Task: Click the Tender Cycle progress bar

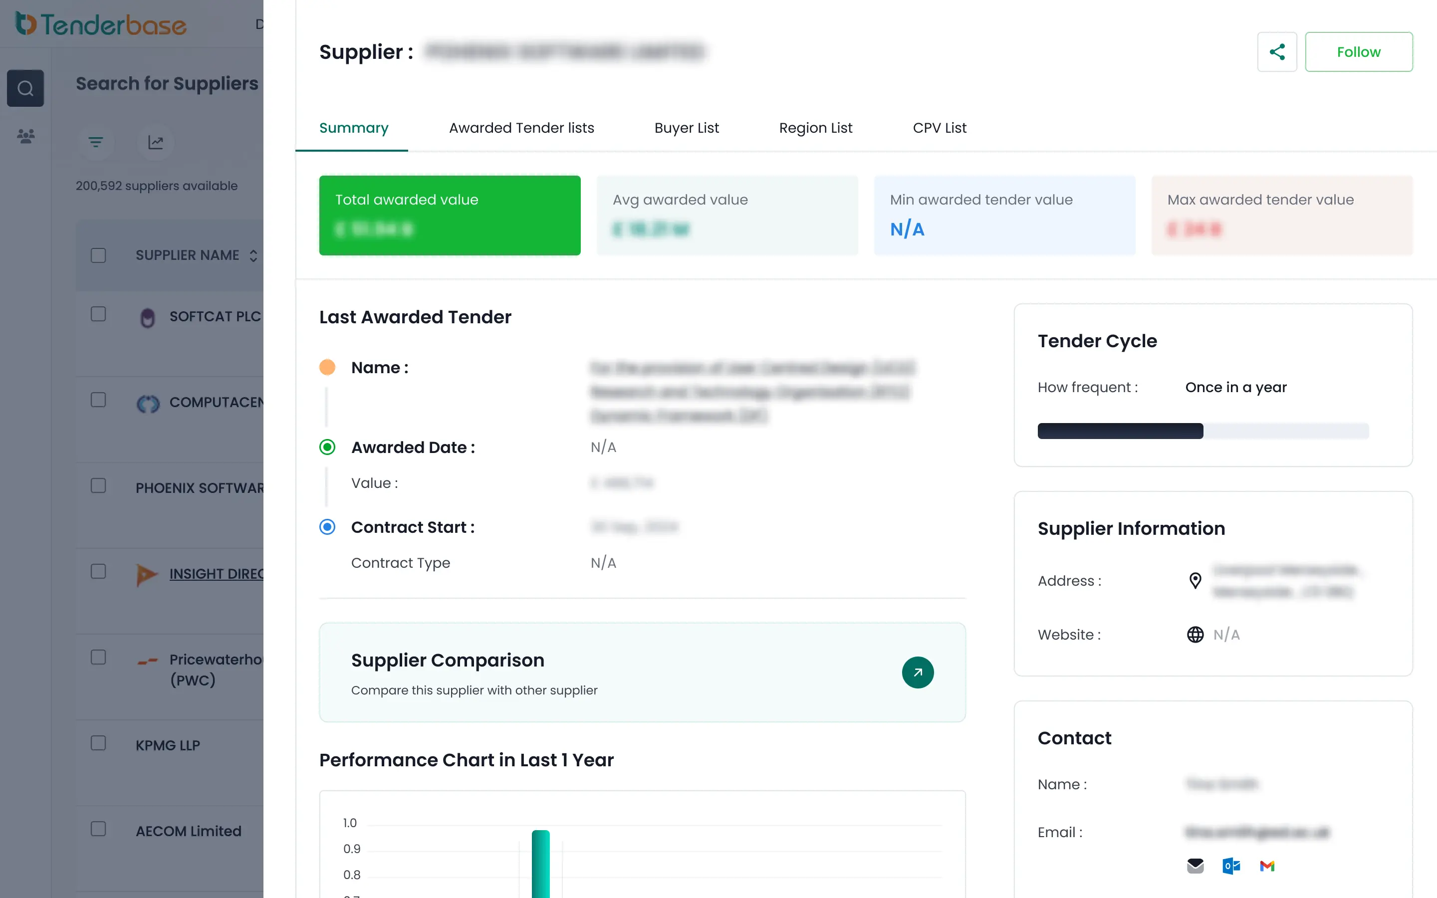Action: click(1202, 431)
